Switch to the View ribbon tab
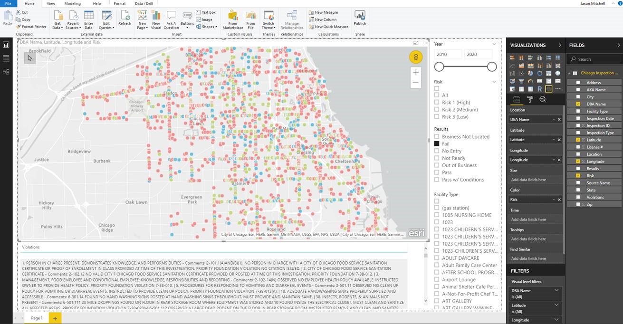The height and width of the screenshot is (324, 623). click(x=51, y=3)
